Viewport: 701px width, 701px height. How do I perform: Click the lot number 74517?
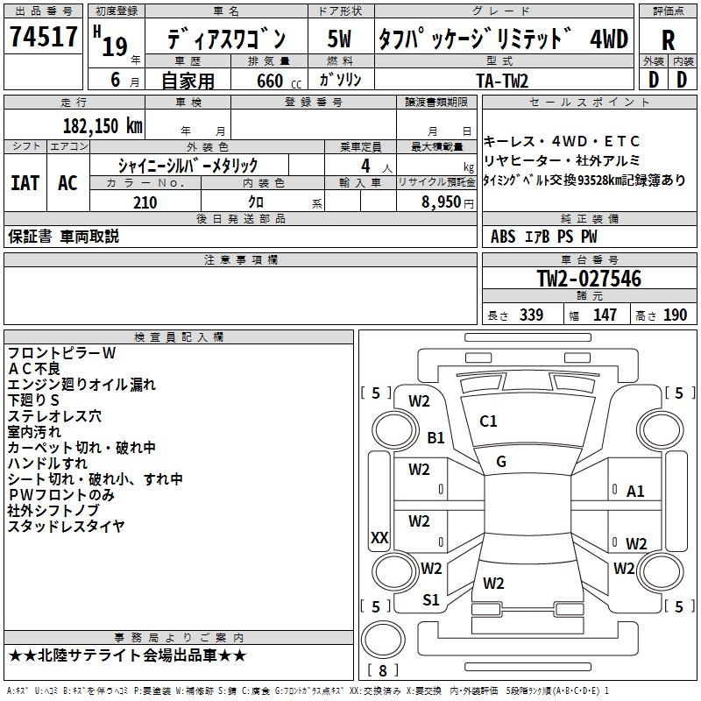click(x=43, y=36)
